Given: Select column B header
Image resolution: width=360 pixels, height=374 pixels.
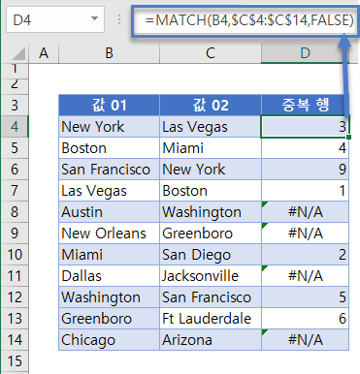Looking at the screenshot, I should point(109,53).
